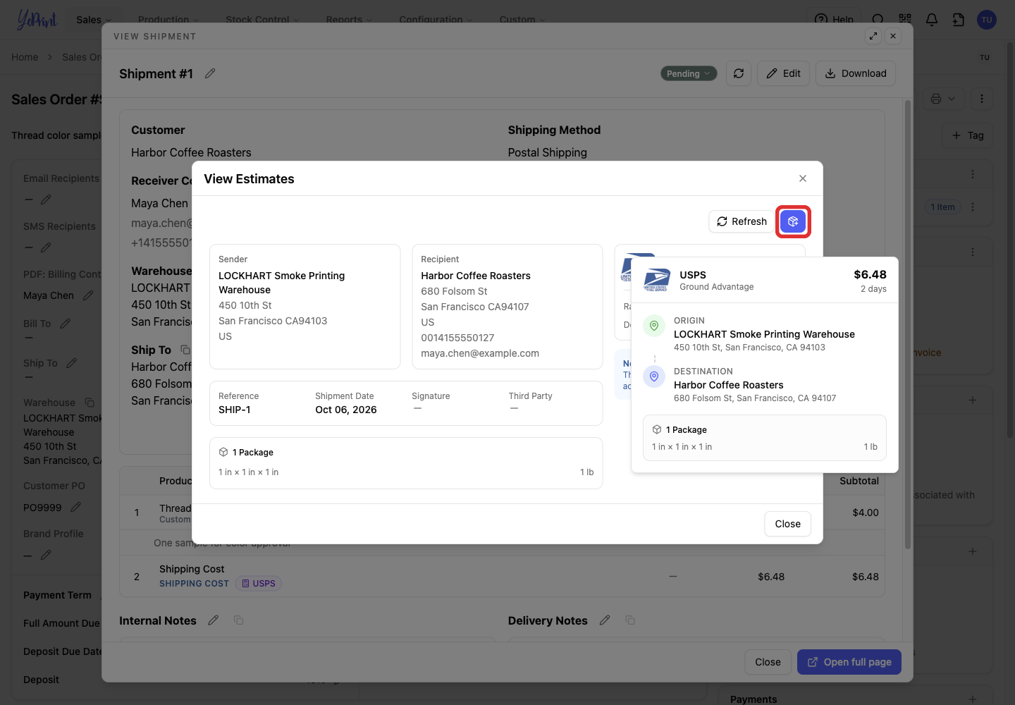Expand the View Shipment panel to fullscreen

click(x=873, y=36)
